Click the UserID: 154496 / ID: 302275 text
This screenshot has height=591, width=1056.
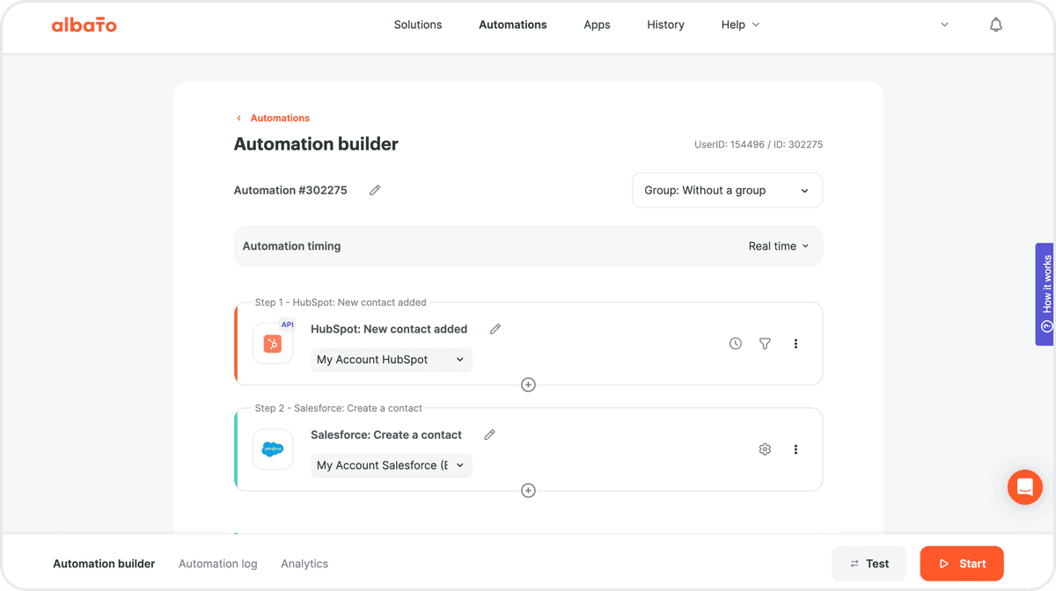[x=759, y=144]
